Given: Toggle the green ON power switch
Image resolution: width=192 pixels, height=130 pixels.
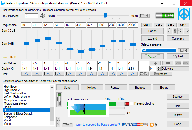Looking at the screenshot, I should (x=165, y=16).
